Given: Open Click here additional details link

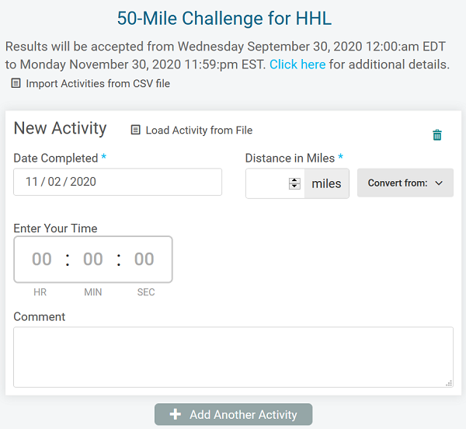Looking at the screenshot, I should click(297, 65).
